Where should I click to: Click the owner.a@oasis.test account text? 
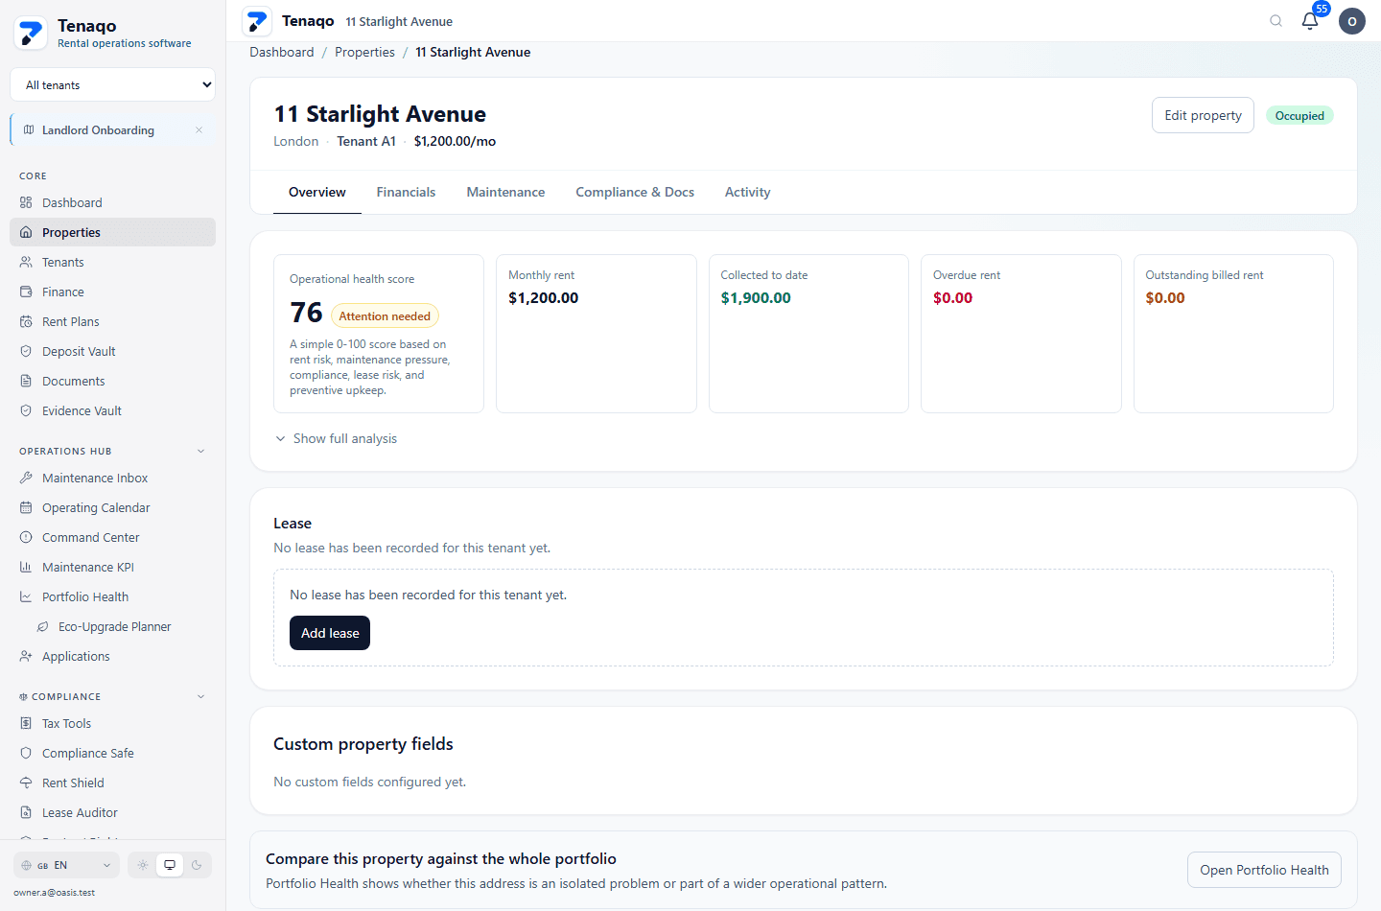click(55, 892)
